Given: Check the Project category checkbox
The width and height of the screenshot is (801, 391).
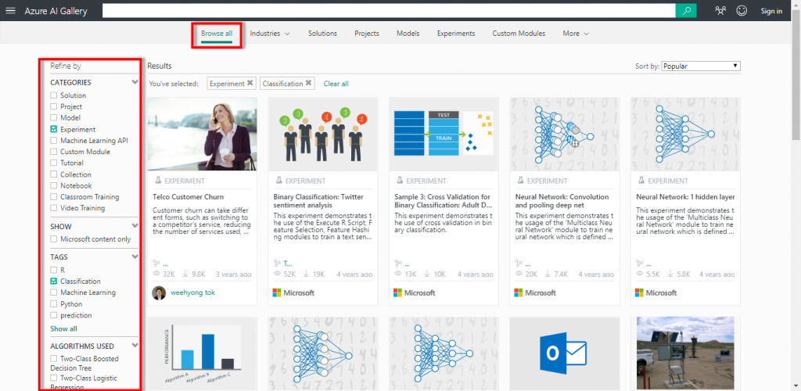Looking at the screenshot, I should click(54, 106).
